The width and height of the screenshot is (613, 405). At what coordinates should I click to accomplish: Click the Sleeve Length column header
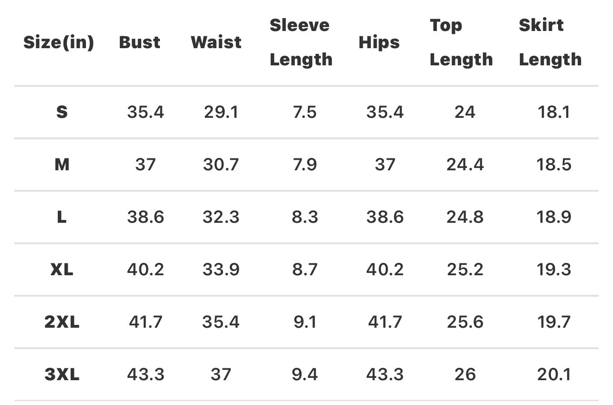coord(301,42)
